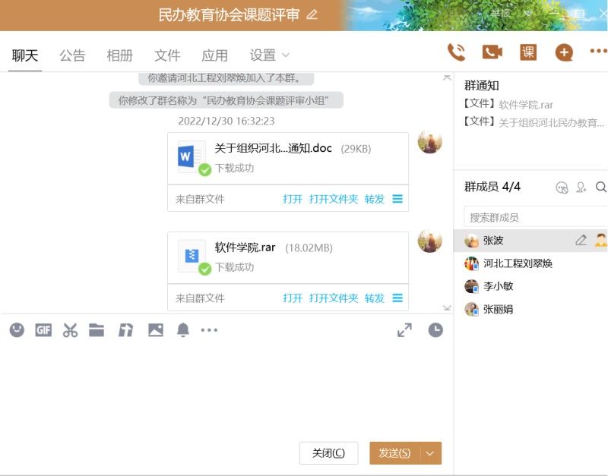Switch to the 文件 tab
608x476 pixels.
(x=167, y=55)
